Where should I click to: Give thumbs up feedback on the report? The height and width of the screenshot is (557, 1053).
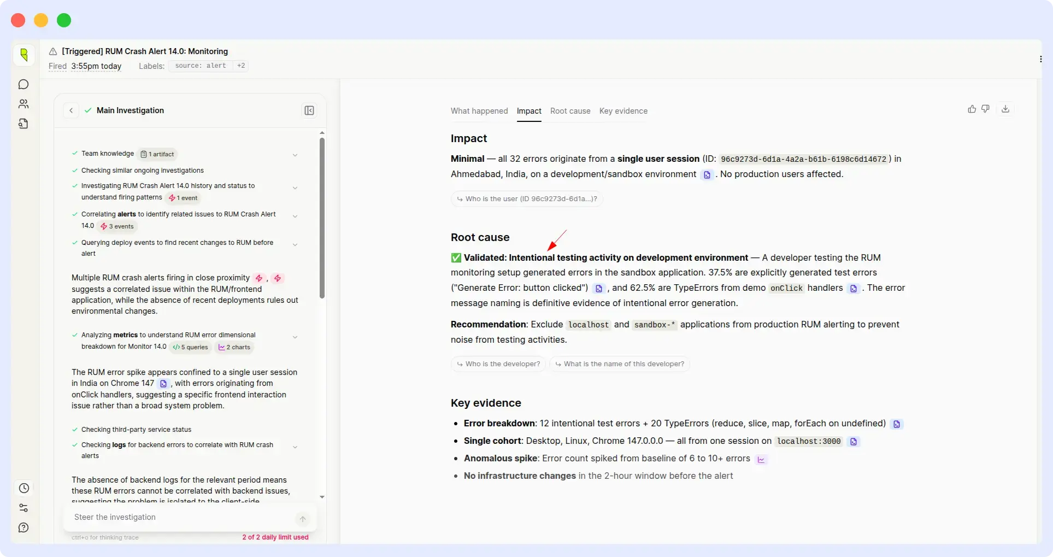pyautogui.click(x=971, y=109)
